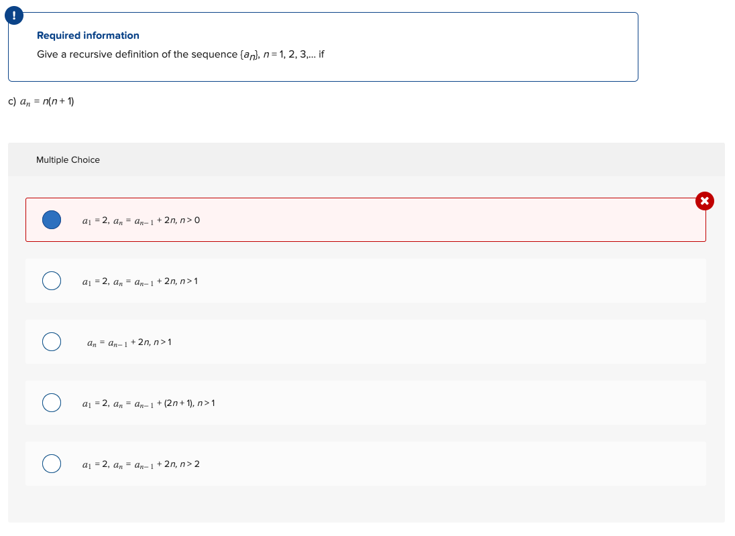The image size is (735, 536).
Task: Click the filled blue selected radio indicator
Action: point(52,219)
